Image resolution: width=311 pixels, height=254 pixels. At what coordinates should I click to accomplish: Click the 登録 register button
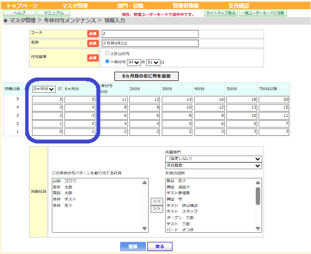[x=133, y=247]
